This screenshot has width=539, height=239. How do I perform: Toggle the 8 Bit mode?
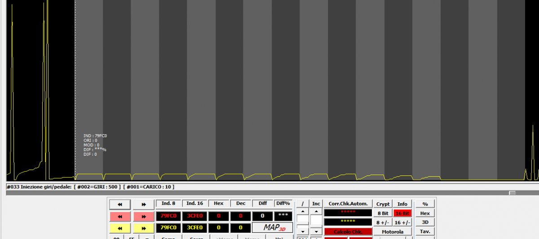pyautogui.click(x=383, y=213)
